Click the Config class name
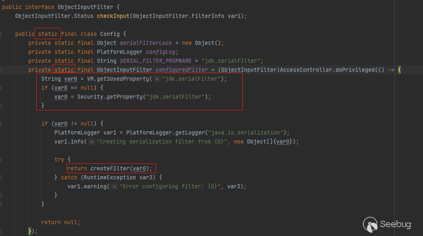The height and width of the screenshot is (236, 423). (110, 34)
